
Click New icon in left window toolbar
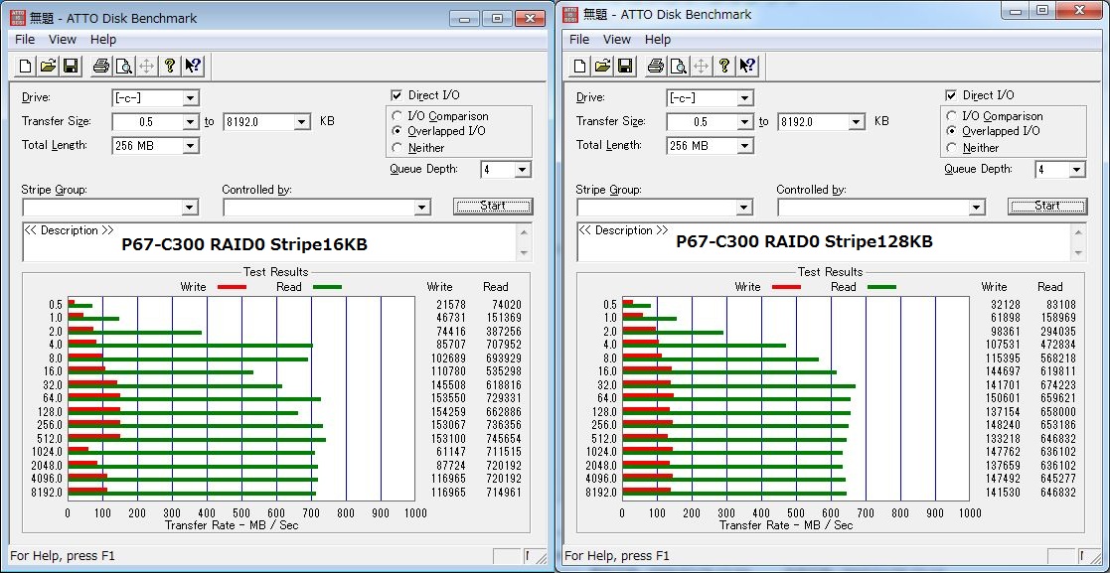click(26, 67)
